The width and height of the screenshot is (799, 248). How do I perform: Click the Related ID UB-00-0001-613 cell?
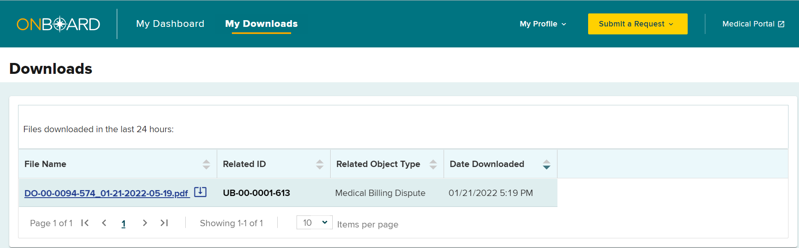[x=256, y=193]
